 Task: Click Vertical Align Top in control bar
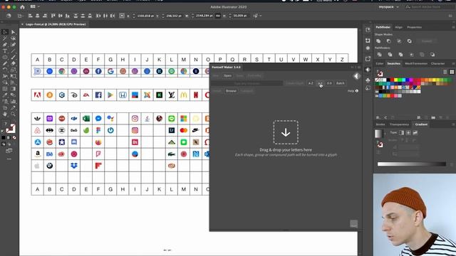(x=53, y=16)
